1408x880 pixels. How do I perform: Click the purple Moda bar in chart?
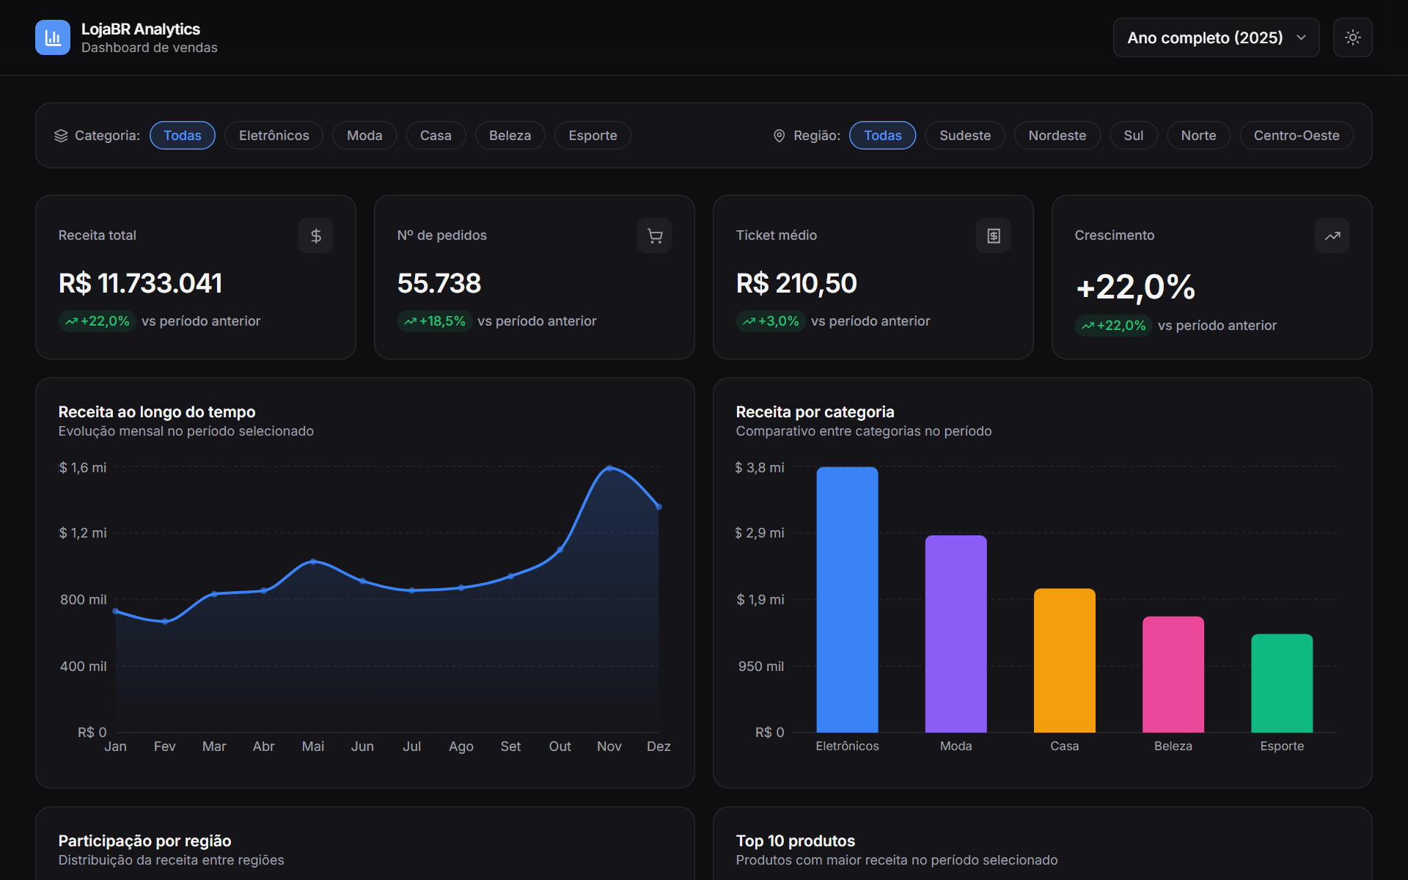956,634
